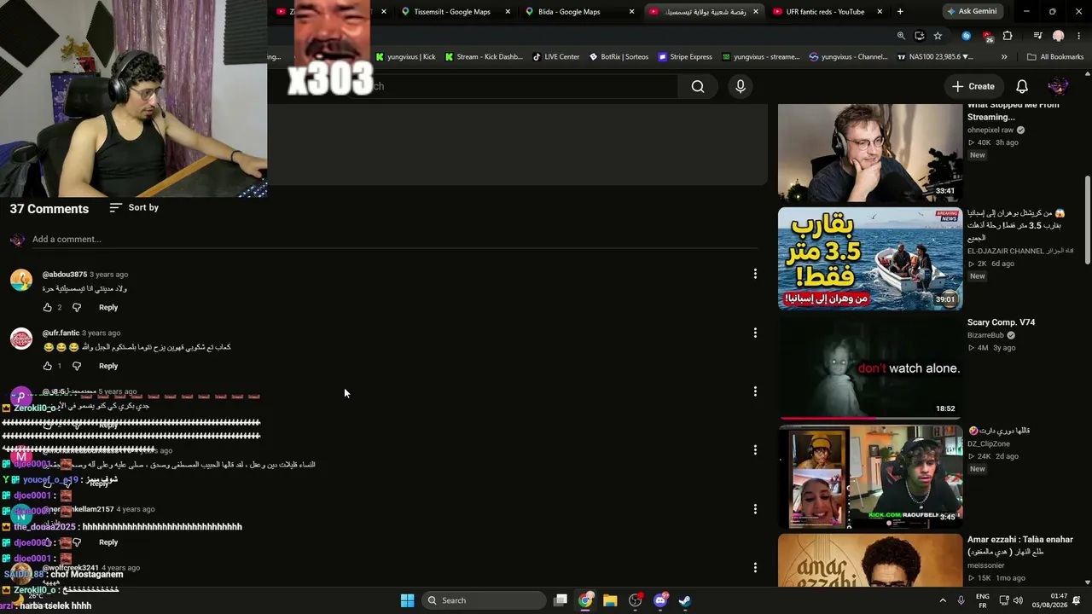This screenshot has height=614, width=1092.
Task: Open Task View on the taskbar
Action: [561, 600]
